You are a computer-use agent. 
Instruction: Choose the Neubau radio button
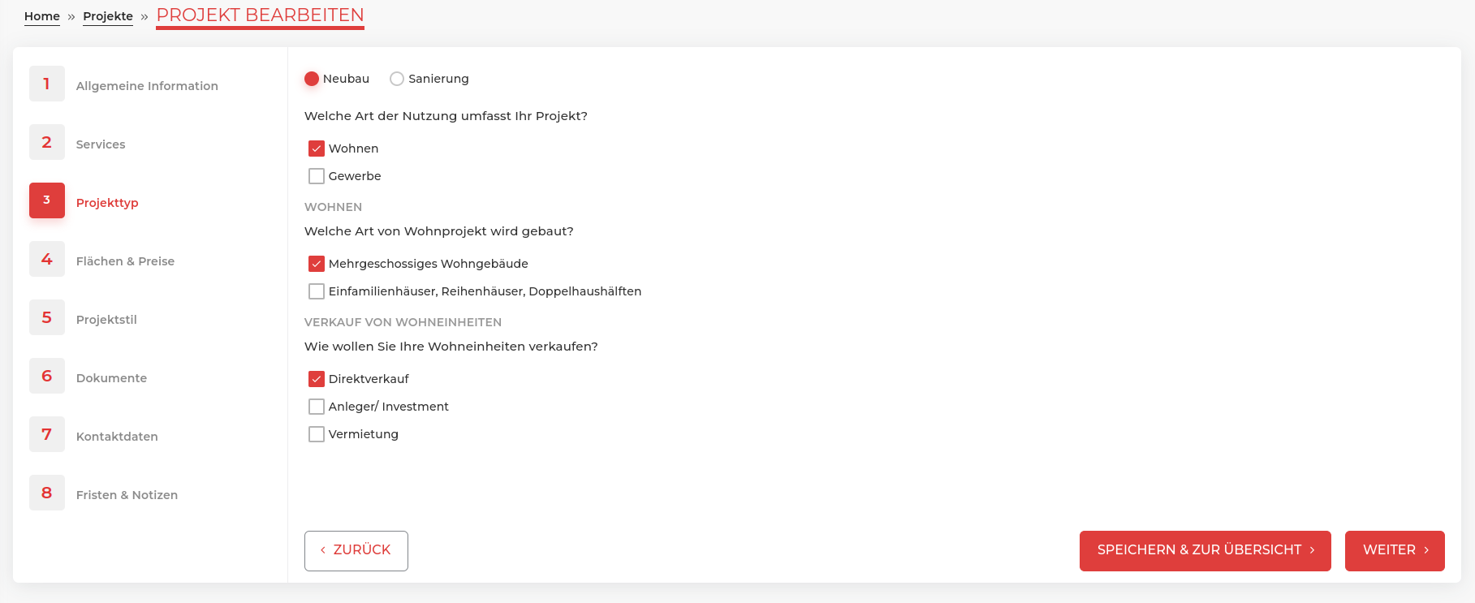pyautogui.click(x=312, y=79)
